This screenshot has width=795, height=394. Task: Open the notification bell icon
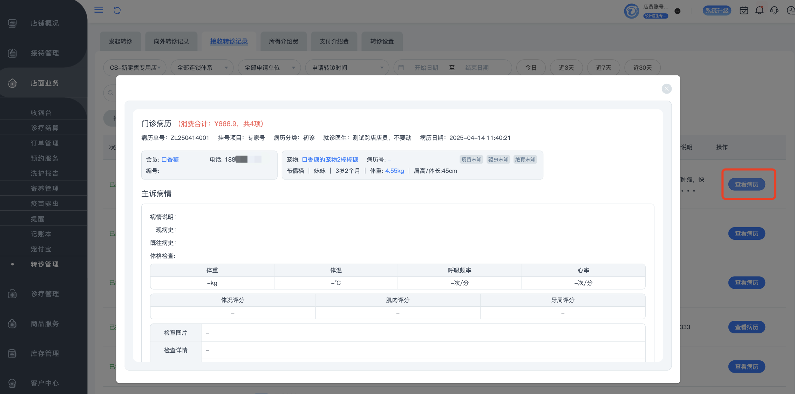point(759,11)
